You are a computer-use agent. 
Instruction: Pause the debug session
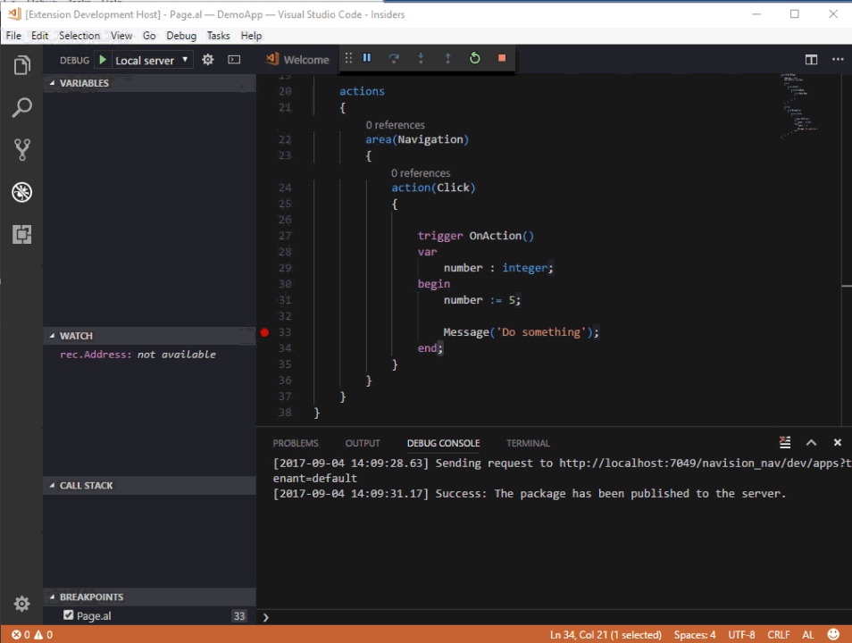(367, 58)
